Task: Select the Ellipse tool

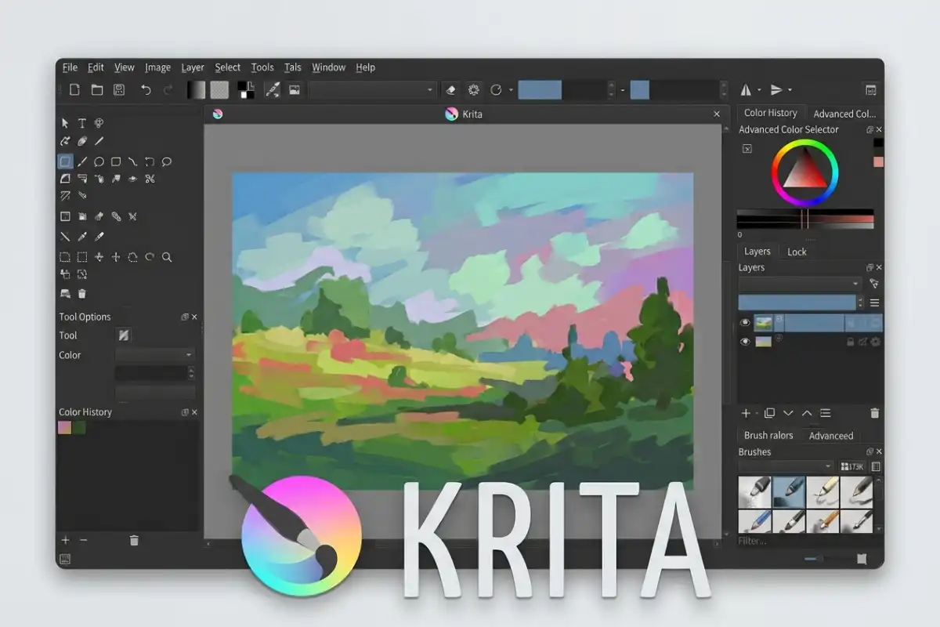Action: (99, 161)
